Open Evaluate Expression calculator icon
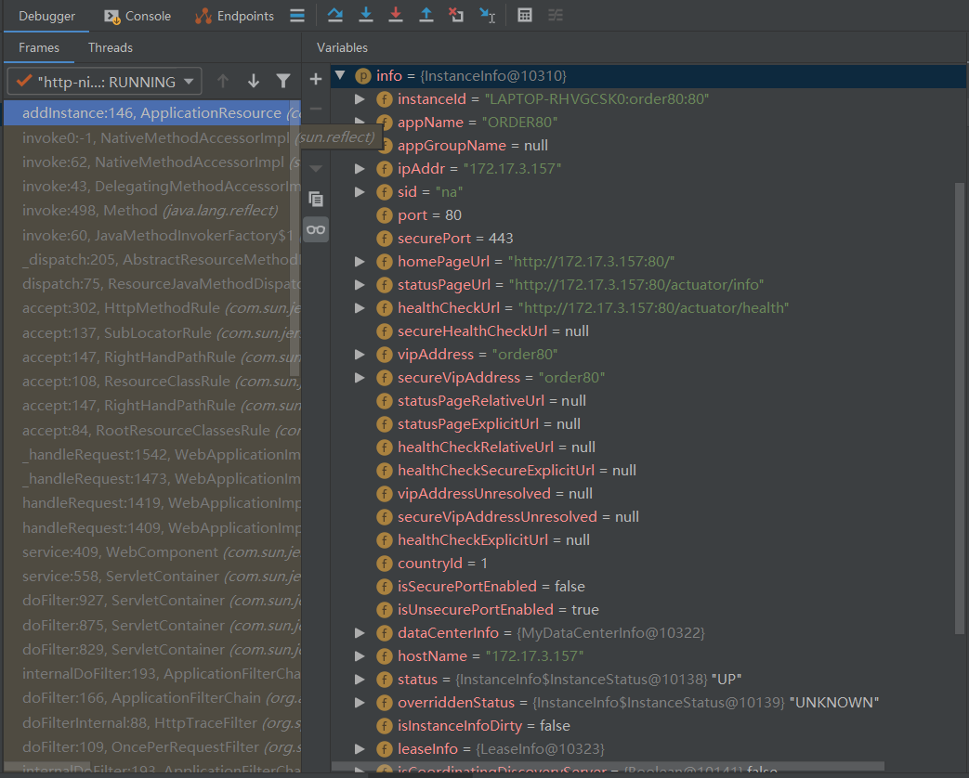Screen dimensions: 969x778 pyautogui.click(x=525, y=15)
